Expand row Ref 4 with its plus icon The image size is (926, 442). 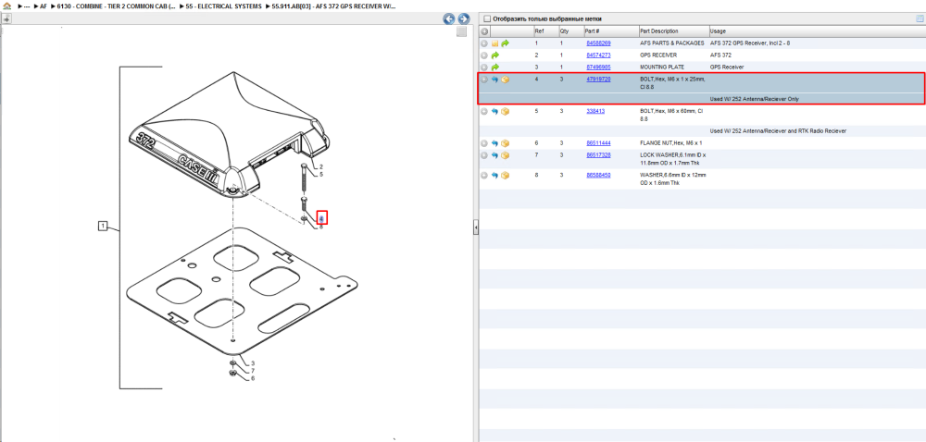coord(484,80)
